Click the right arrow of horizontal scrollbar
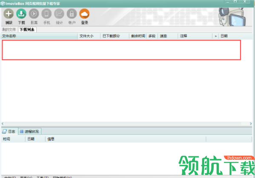255x178 pixels. click(251, 124)
